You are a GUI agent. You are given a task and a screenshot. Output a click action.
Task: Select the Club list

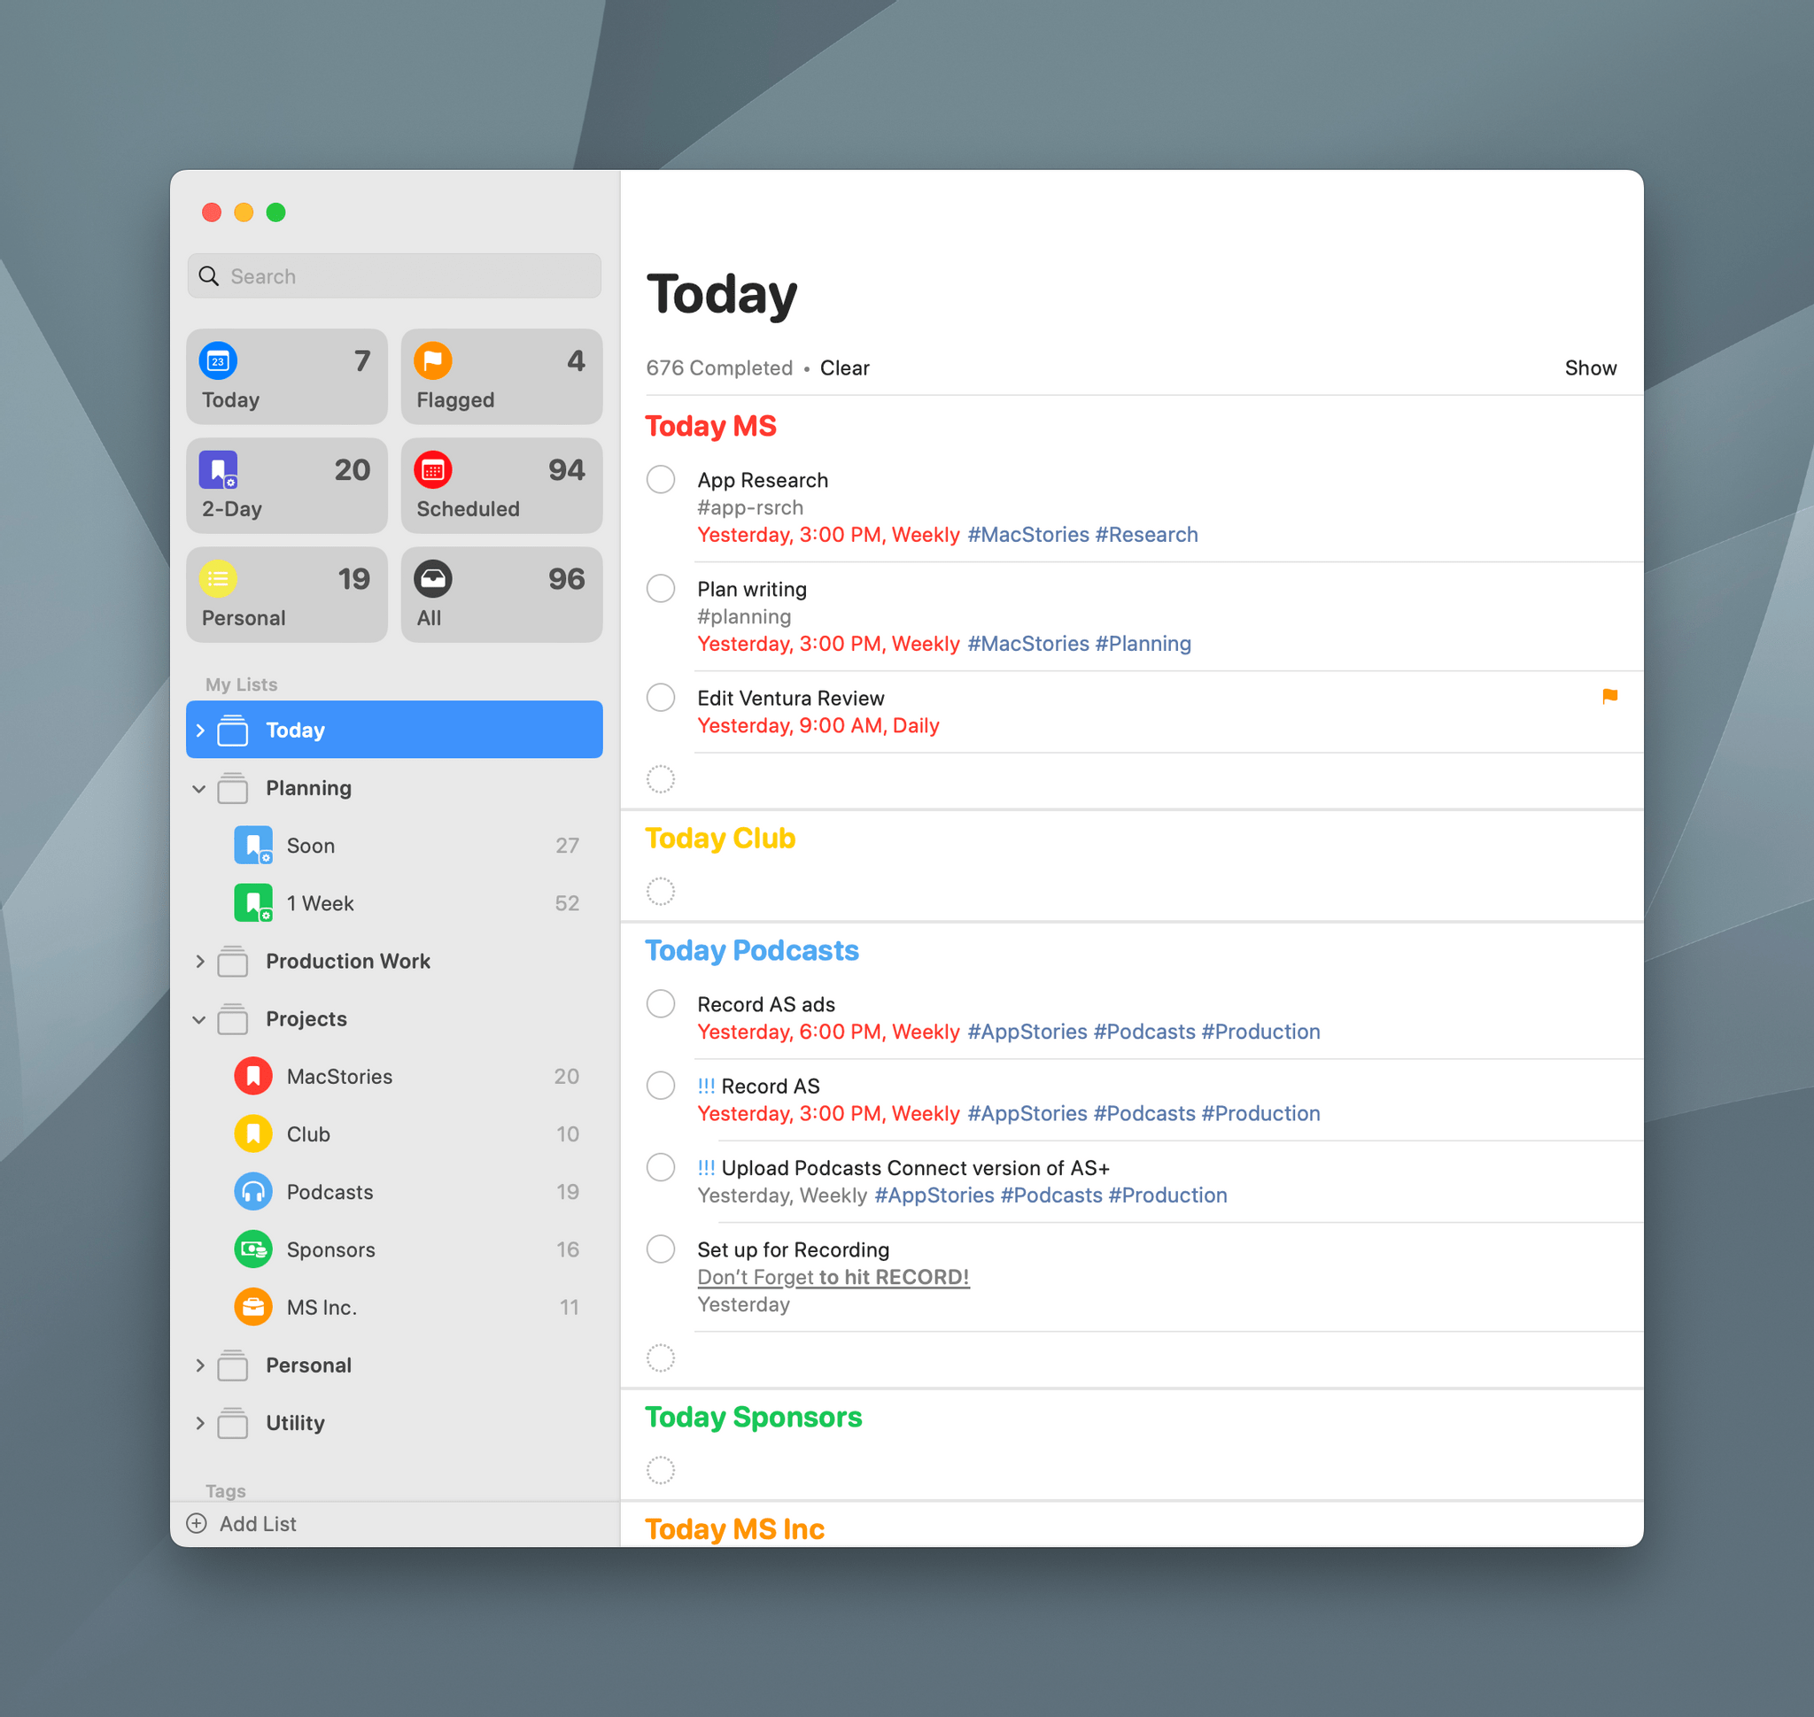pos(394,1133)
